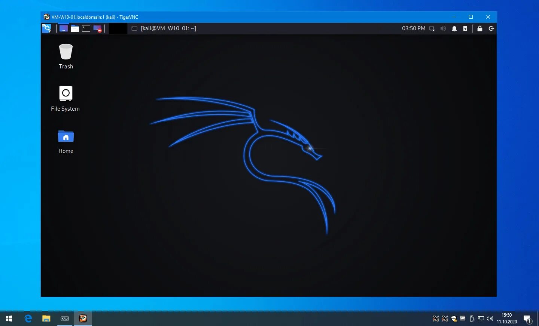Viewport: 539px width, 326px height.
Task: Lock the Kali screen with the padlock icon
Action: (480, 28)
